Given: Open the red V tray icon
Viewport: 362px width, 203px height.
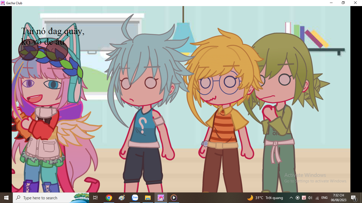Looking at the screenshot, I should tap(304, 198).
